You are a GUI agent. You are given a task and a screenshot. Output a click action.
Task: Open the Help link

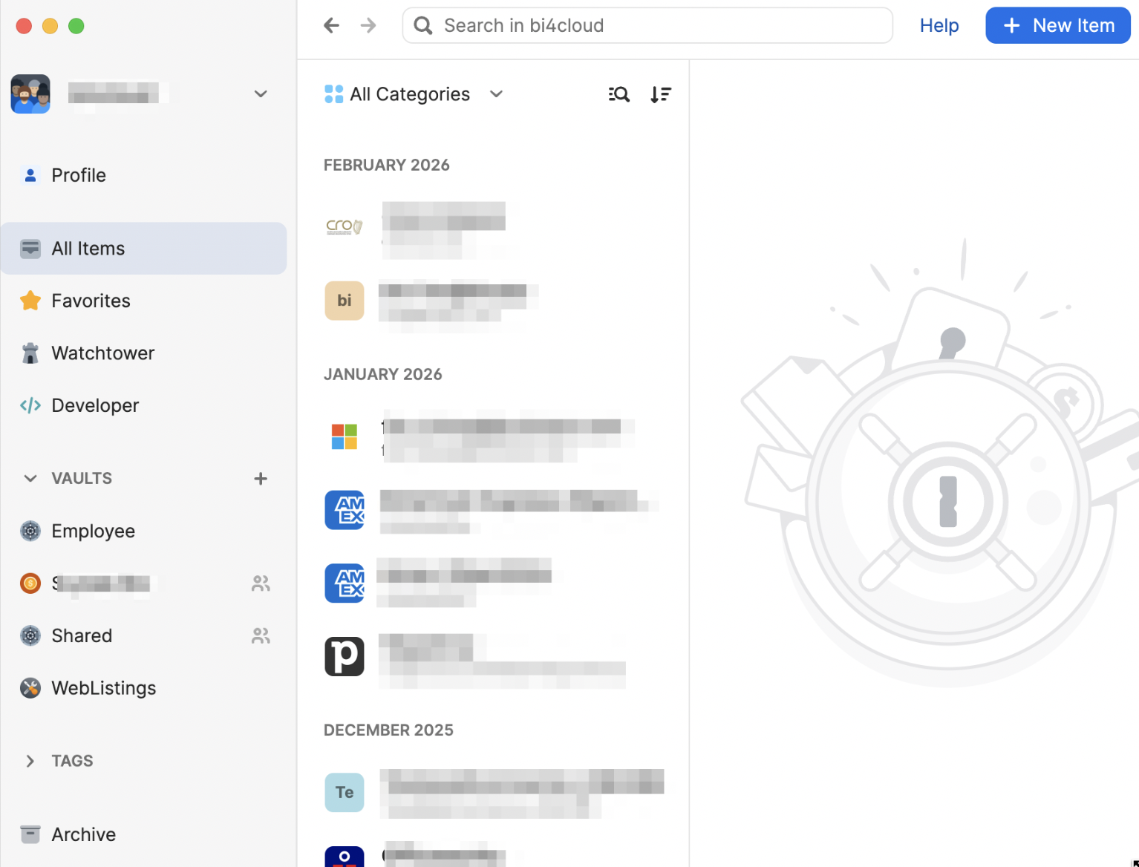(x=939, y=26)
